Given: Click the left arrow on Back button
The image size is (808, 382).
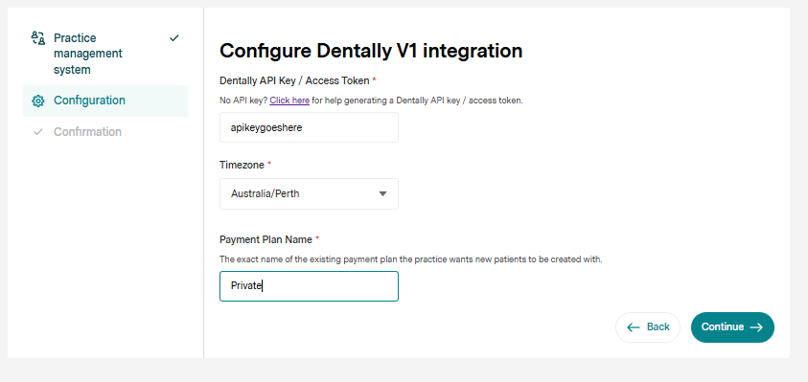Looking at the screenshot, I should 634,327.
